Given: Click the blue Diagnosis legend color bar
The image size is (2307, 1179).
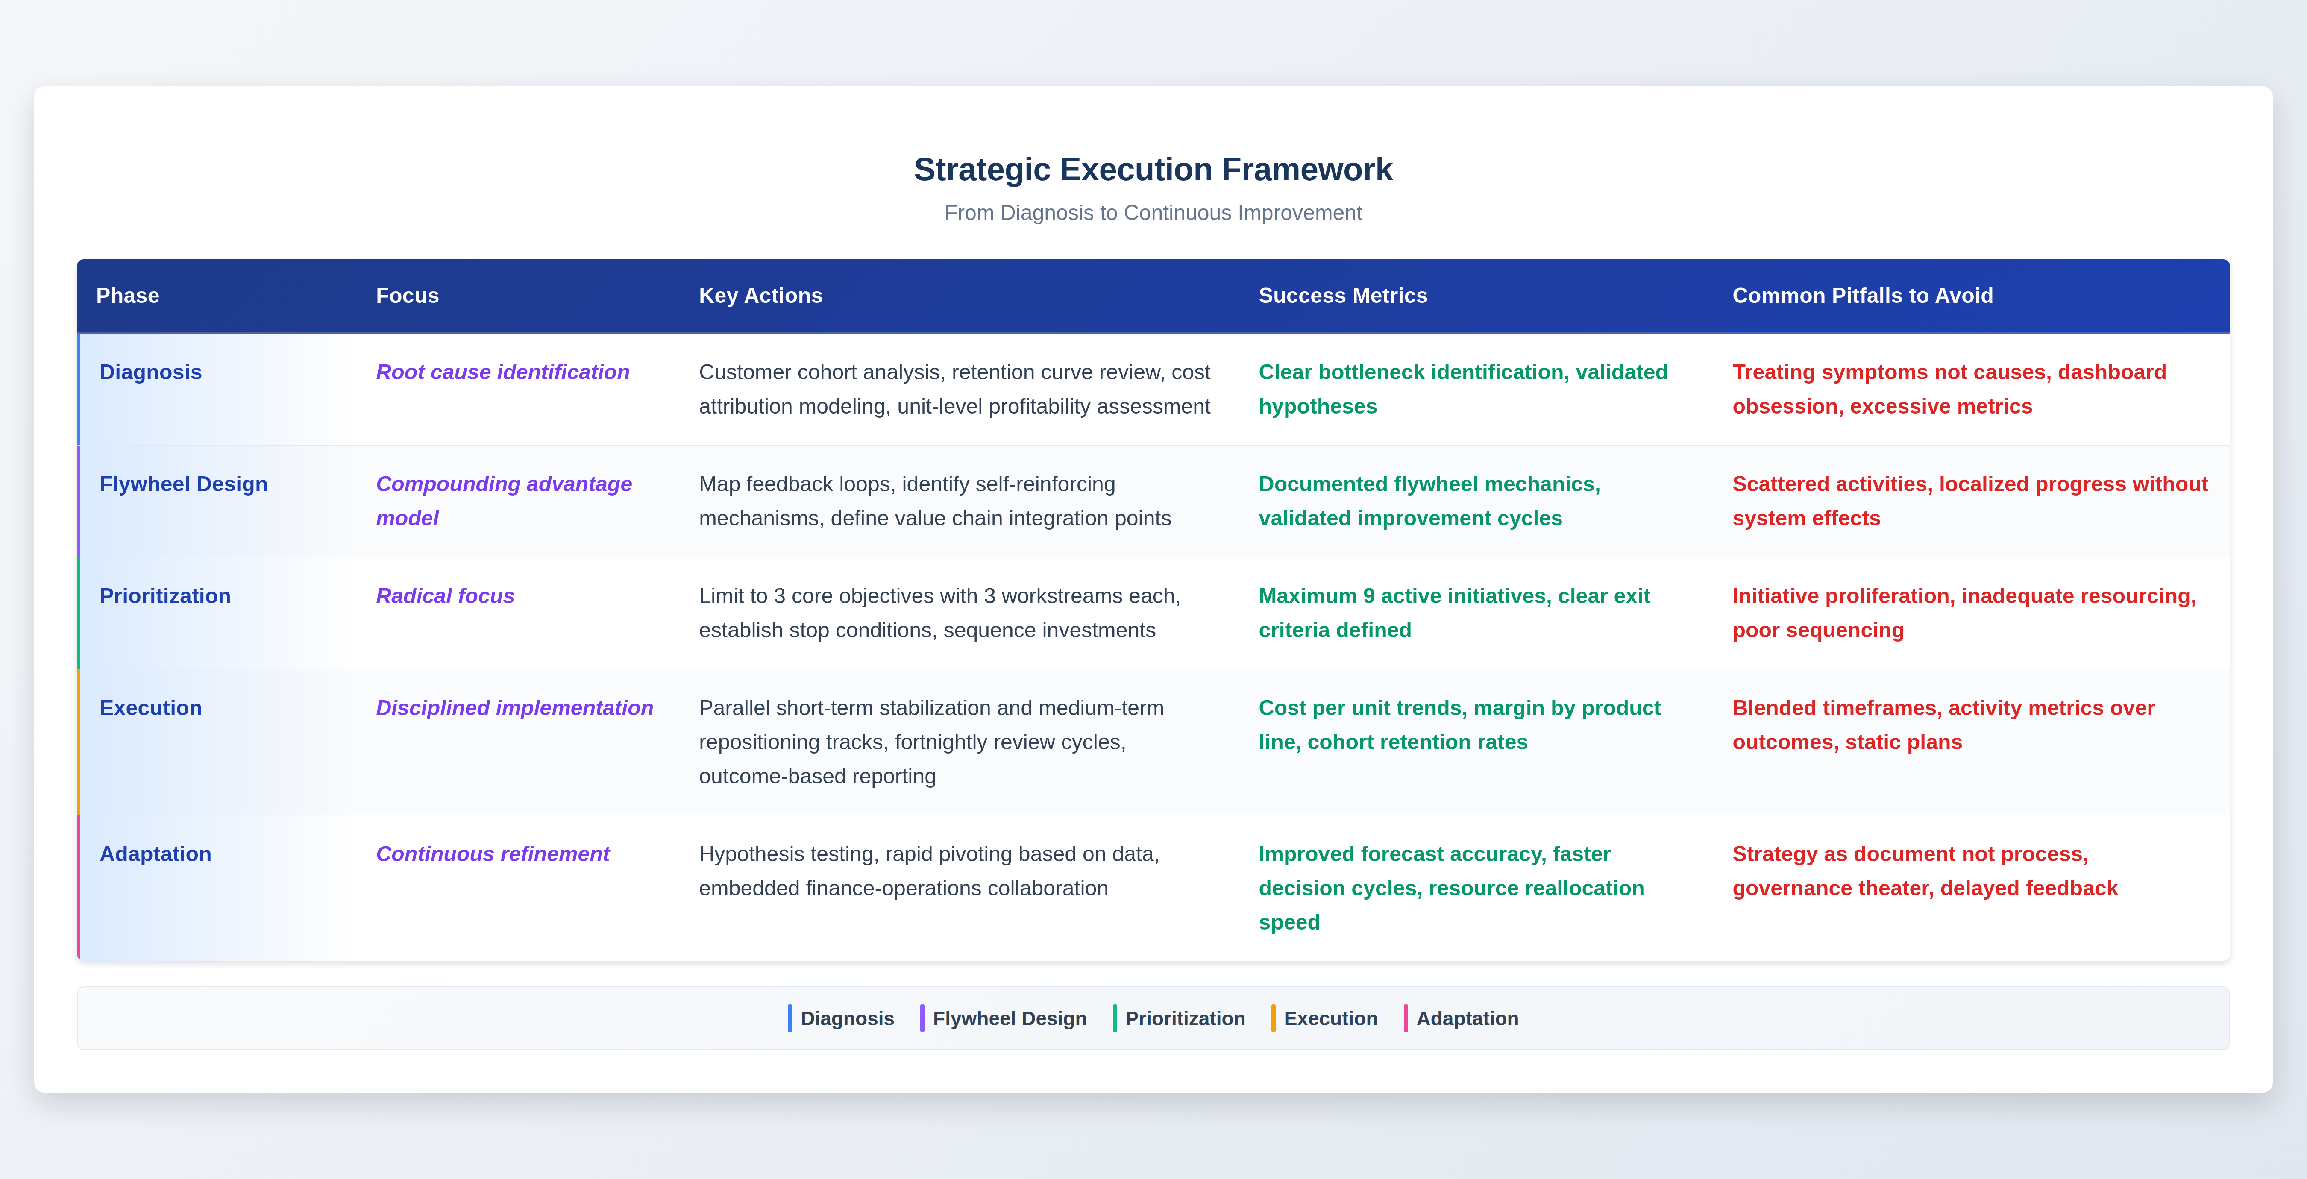Looking at the screenshot, I should click(789, 1018).
